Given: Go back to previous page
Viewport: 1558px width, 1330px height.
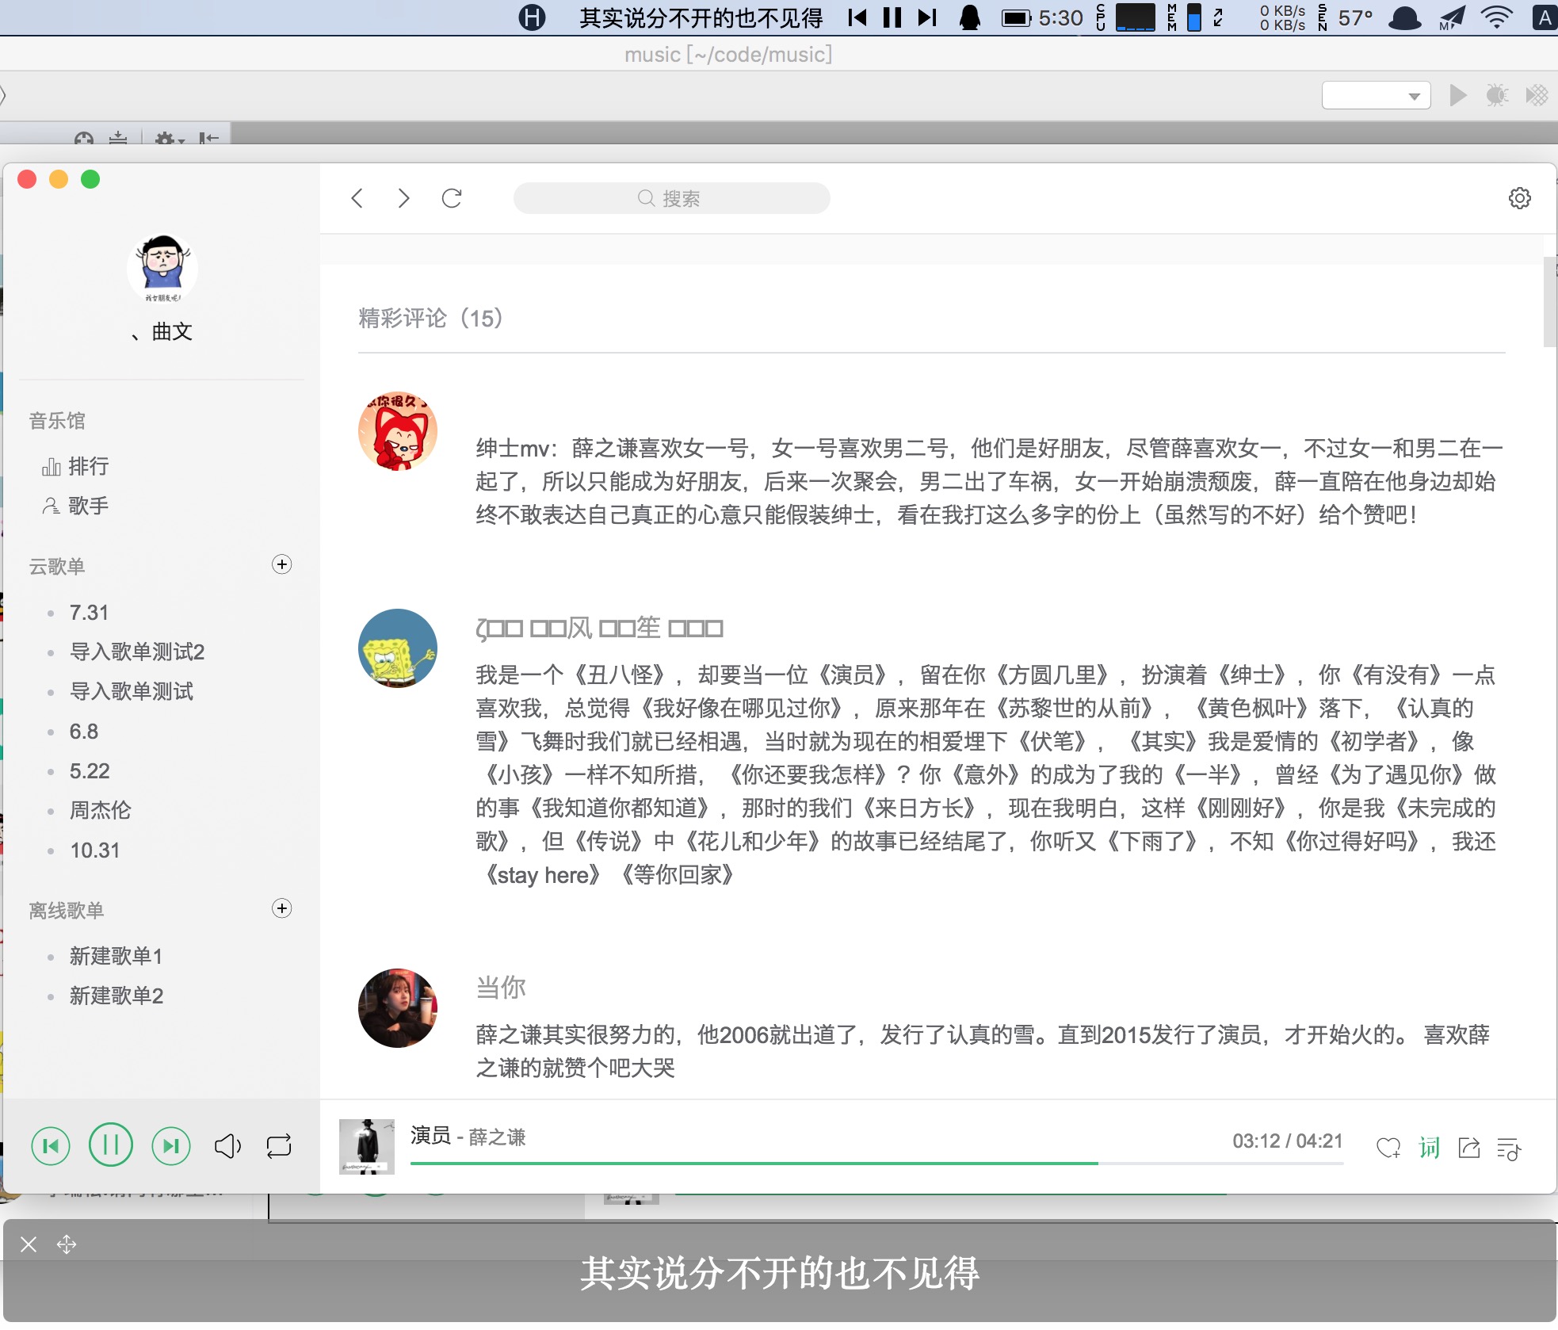Looking at the screenshot, I should (x=357, y=198).
